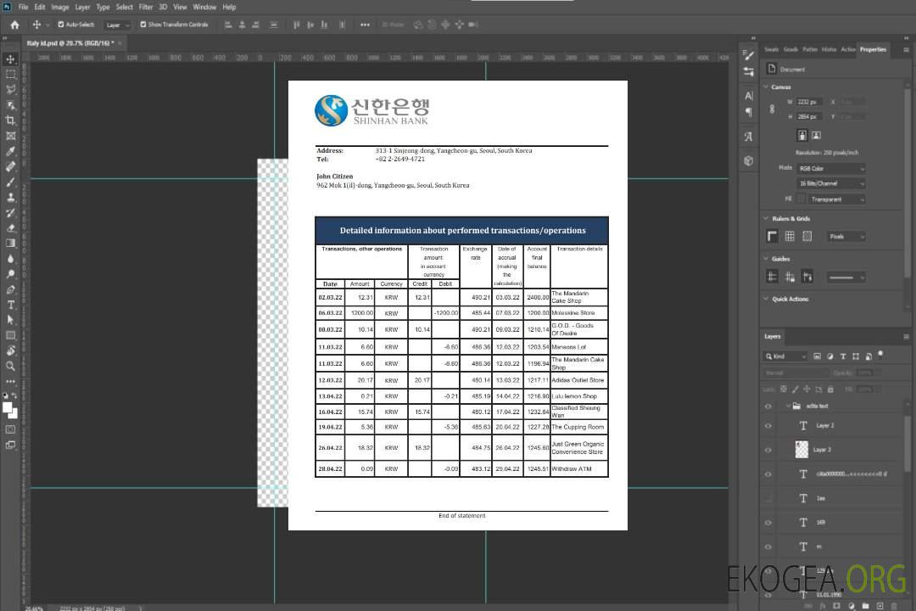
Task: Toggle the Auto-Select checkbox
Action: (x=61, y=25)
